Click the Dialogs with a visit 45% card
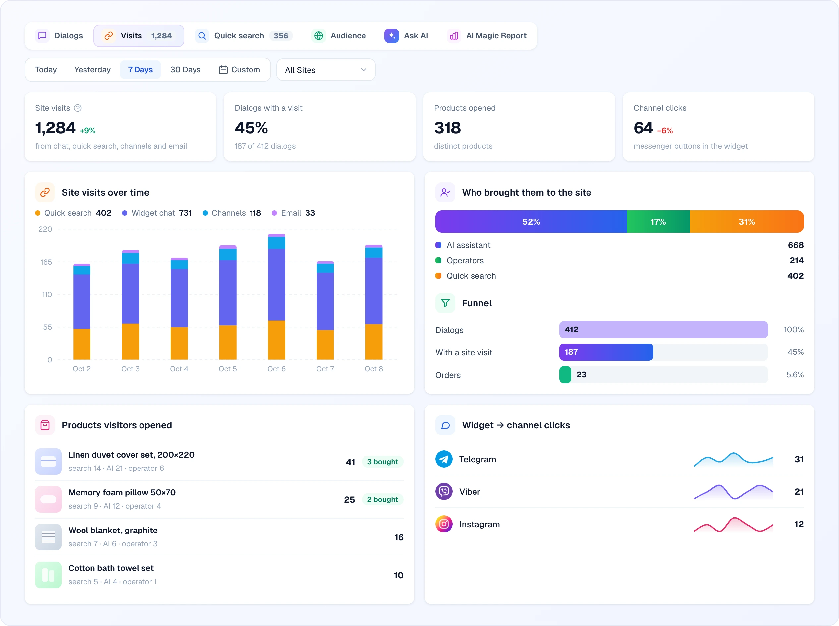The image size is (839, 626). (x=319, y=127)
